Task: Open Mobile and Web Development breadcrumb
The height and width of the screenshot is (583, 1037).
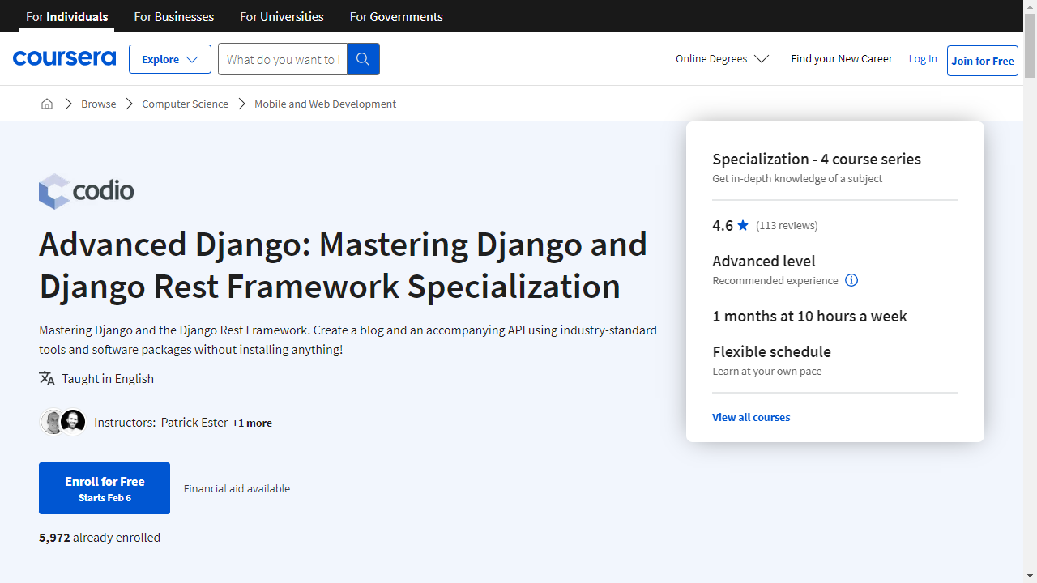Action: (325, 104)
